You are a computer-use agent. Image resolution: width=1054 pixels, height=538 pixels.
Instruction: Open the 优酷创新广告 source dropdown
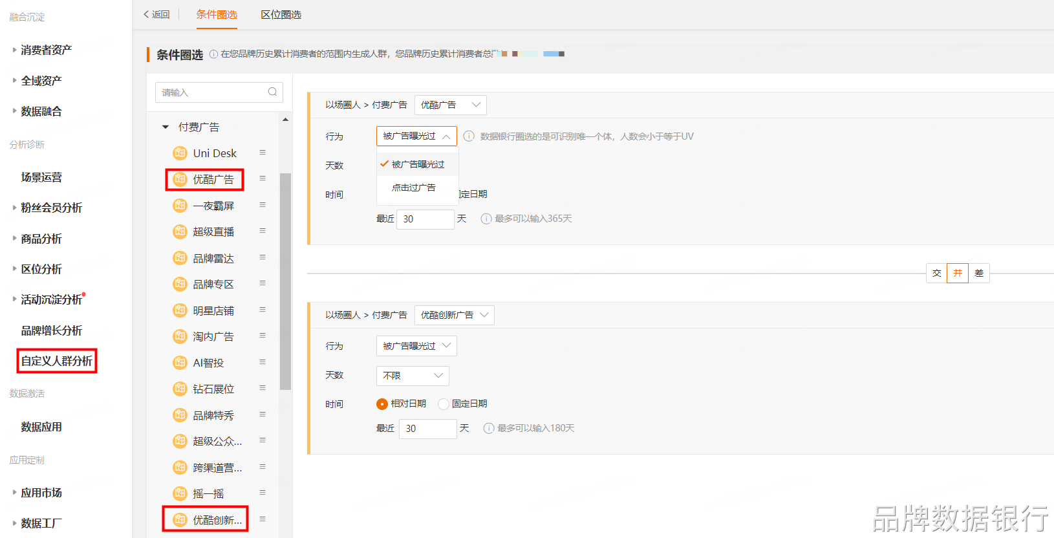click(455, 315)
